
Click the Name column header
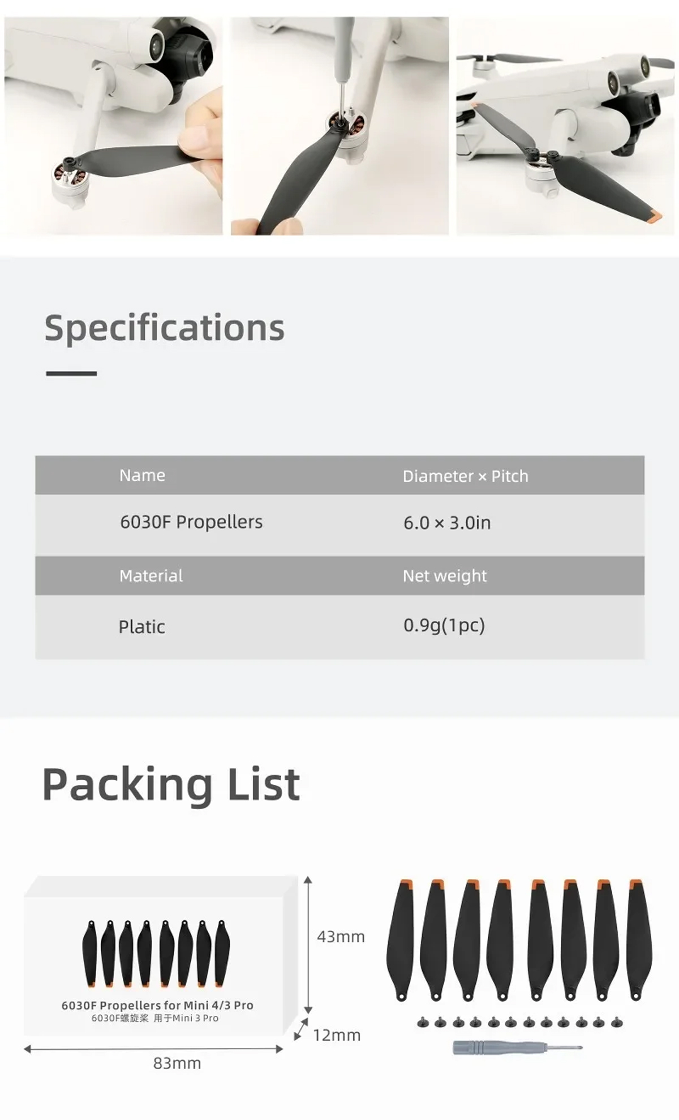(142, 475)
